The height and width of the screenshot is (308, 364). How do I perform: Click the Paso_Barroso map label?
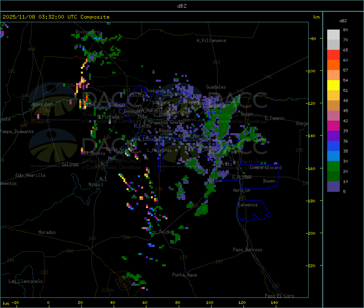(248, 250)
